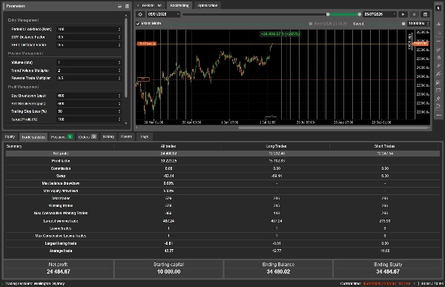Select the cursor pointer tool in the drawing toolbar
This screenshot has width=445, height=287.
(x=438, y=8)
